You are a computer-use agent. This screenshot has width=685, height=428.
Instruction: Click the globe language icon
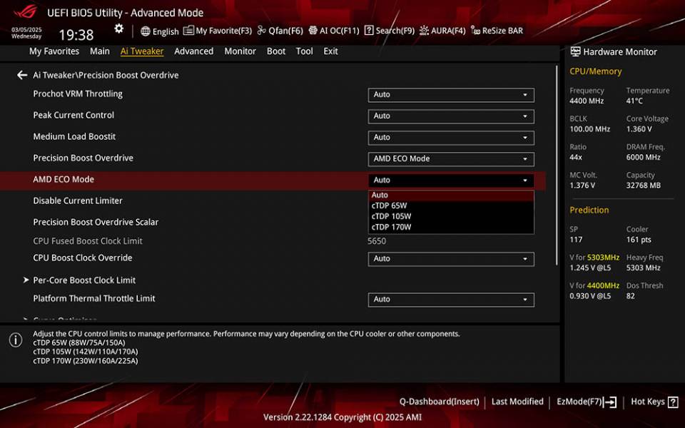click(146, 31)
